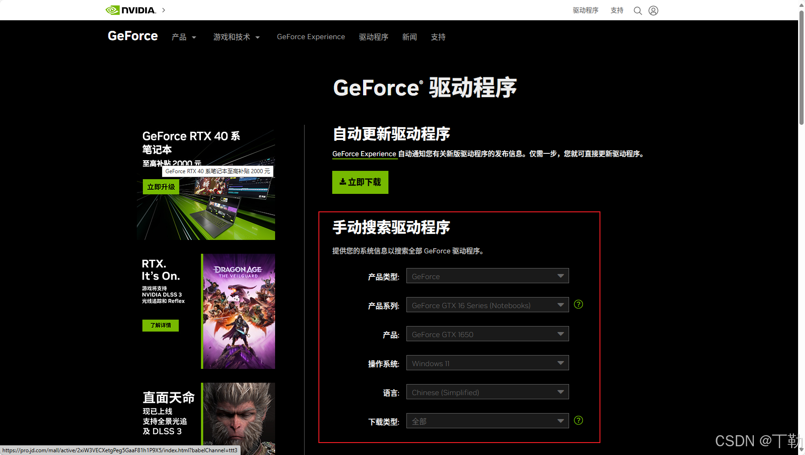
Task: Open the 产品 GeForce GTX 1650 dropdown
Action: point(488,334)
